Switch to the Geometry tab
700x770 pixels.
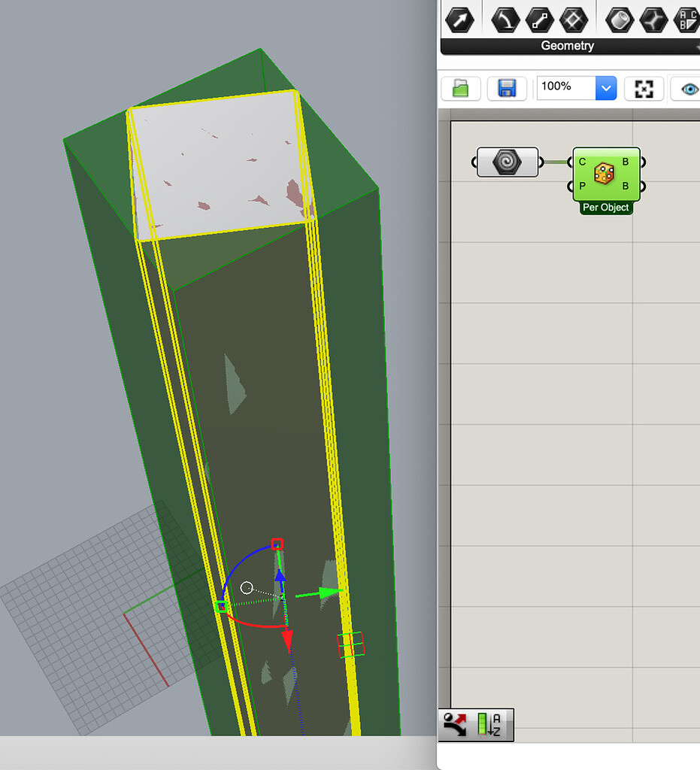(568, 46)
